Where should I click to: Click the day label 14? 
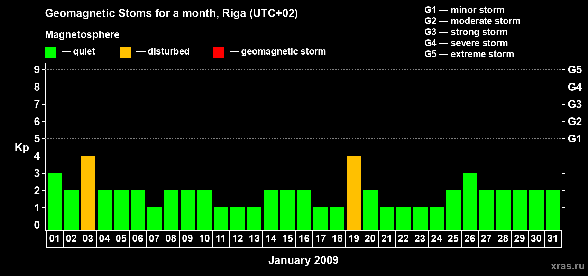click(270, 238)
